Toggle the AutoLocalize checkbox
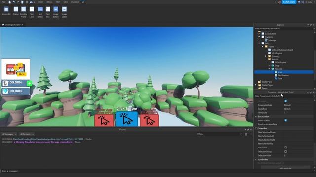Screen dimensions: 316x177 [x=285, y=120]
